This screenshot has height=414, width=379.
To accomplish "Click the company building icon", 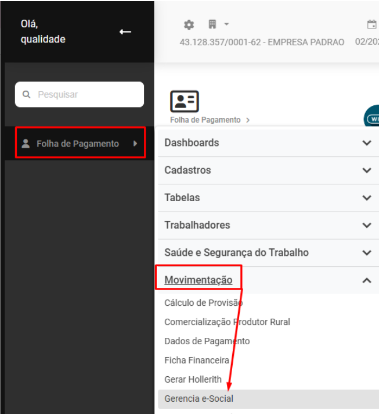I will 212,24.
